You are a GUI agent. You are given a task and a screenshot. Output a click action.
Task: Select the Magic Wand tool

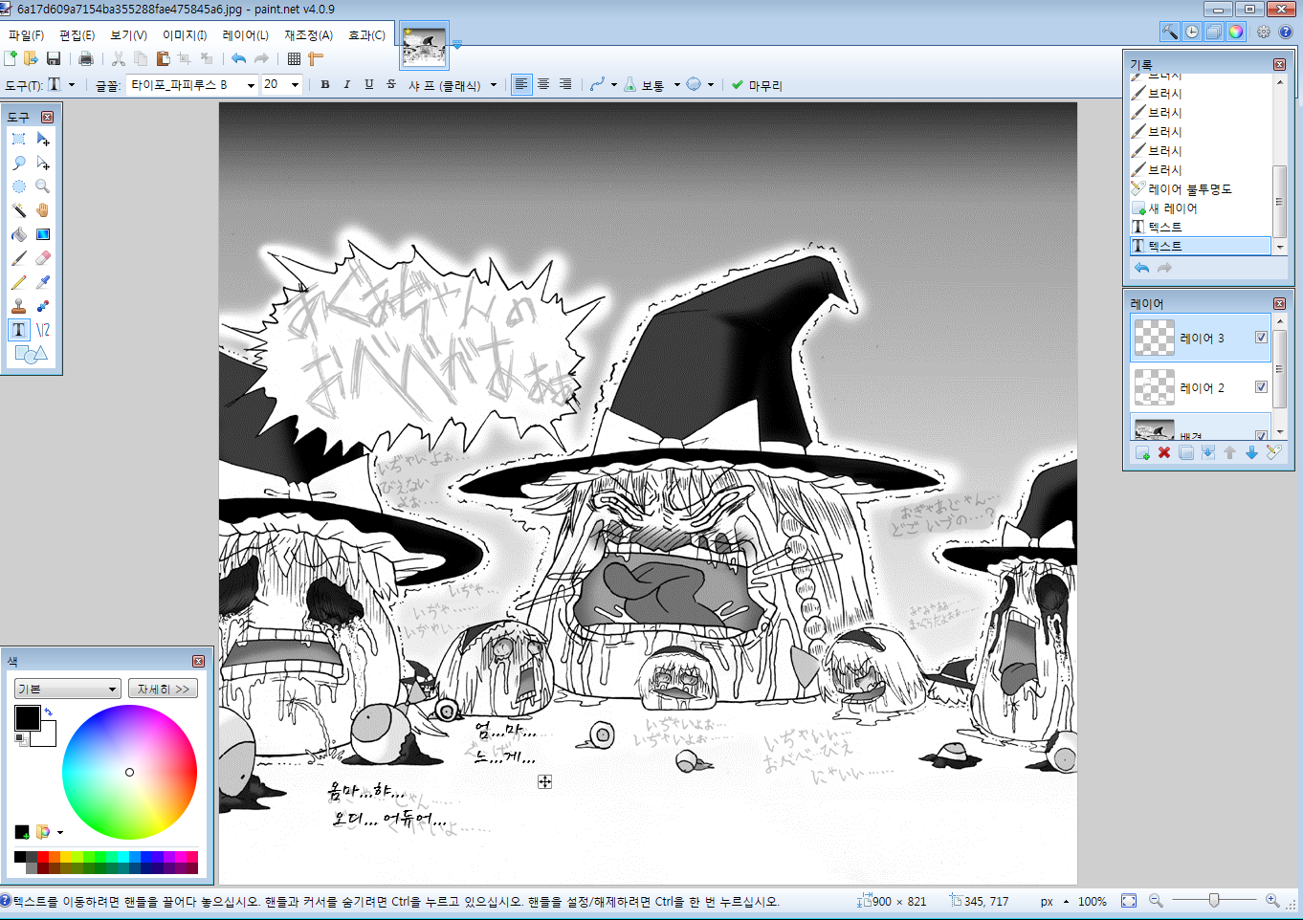19,210
